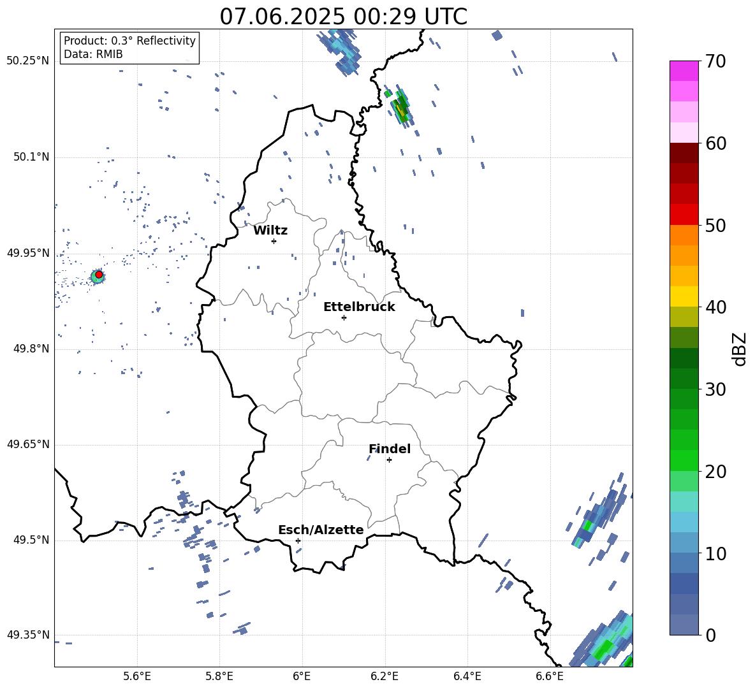This screenshot has width=755, height=689.
Task: Click the red 50 dBZ colorbar segment
Action: (x=684, y=215)
